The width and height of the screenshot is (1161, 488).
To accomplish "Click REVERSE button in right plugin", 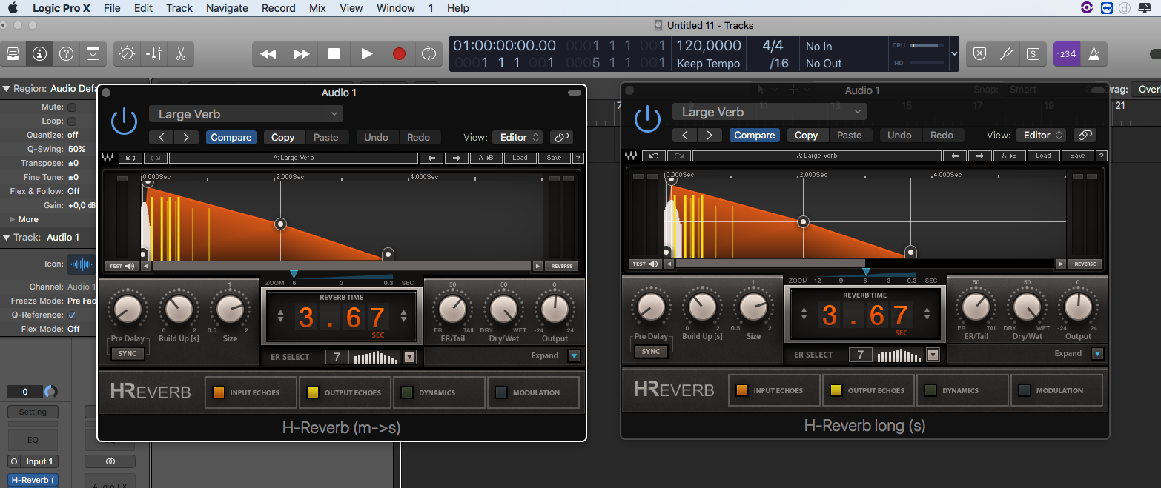I will [x=1085, y=264].
